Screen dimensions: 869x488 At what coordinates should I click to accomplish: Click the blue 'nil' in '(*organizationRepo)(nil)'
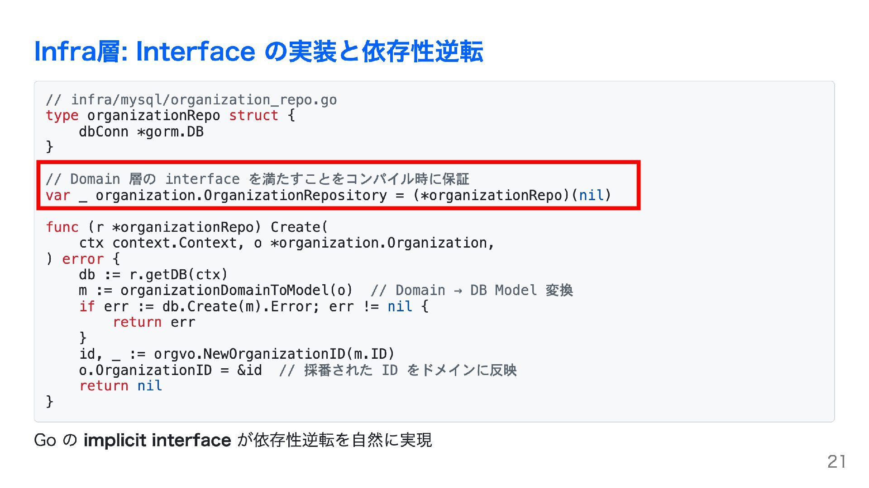591,196
